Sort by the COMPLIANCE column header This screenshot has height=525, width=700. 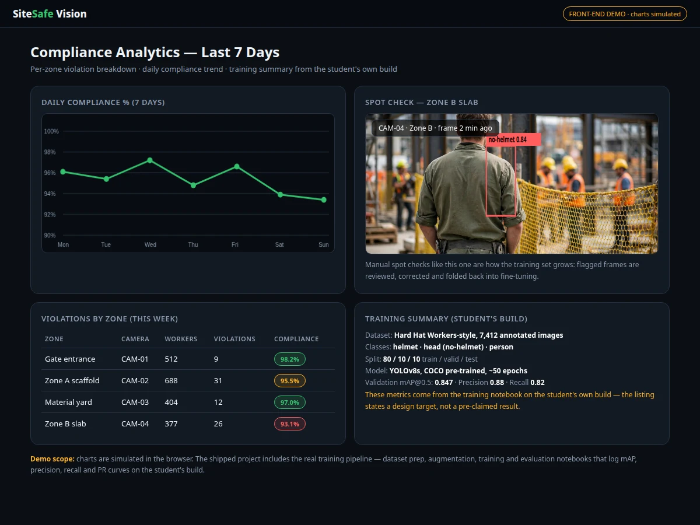(x=296, y=339)
